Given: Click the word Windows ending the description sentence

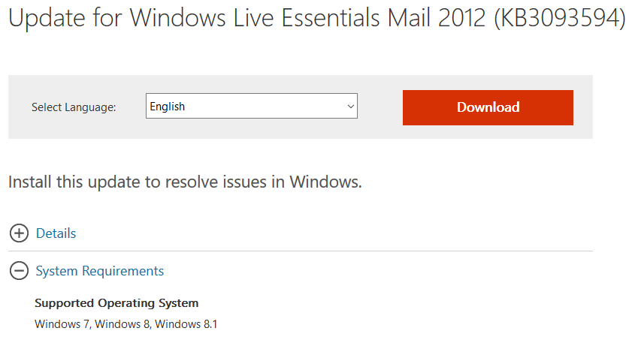Looking at the screenshot, I should pyautogui.click(x=325, y=182).
